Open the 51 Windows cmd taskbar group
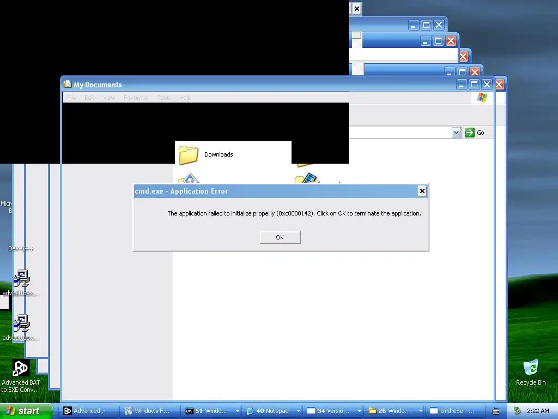This screenshot has height=419, width=558. (210, 411)
